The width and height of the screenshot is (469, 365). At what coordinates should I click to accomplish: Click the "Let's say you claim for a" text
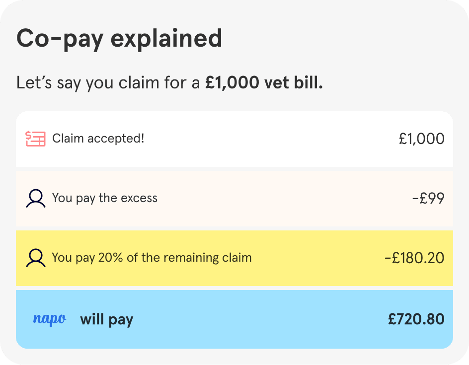point(109,82)
